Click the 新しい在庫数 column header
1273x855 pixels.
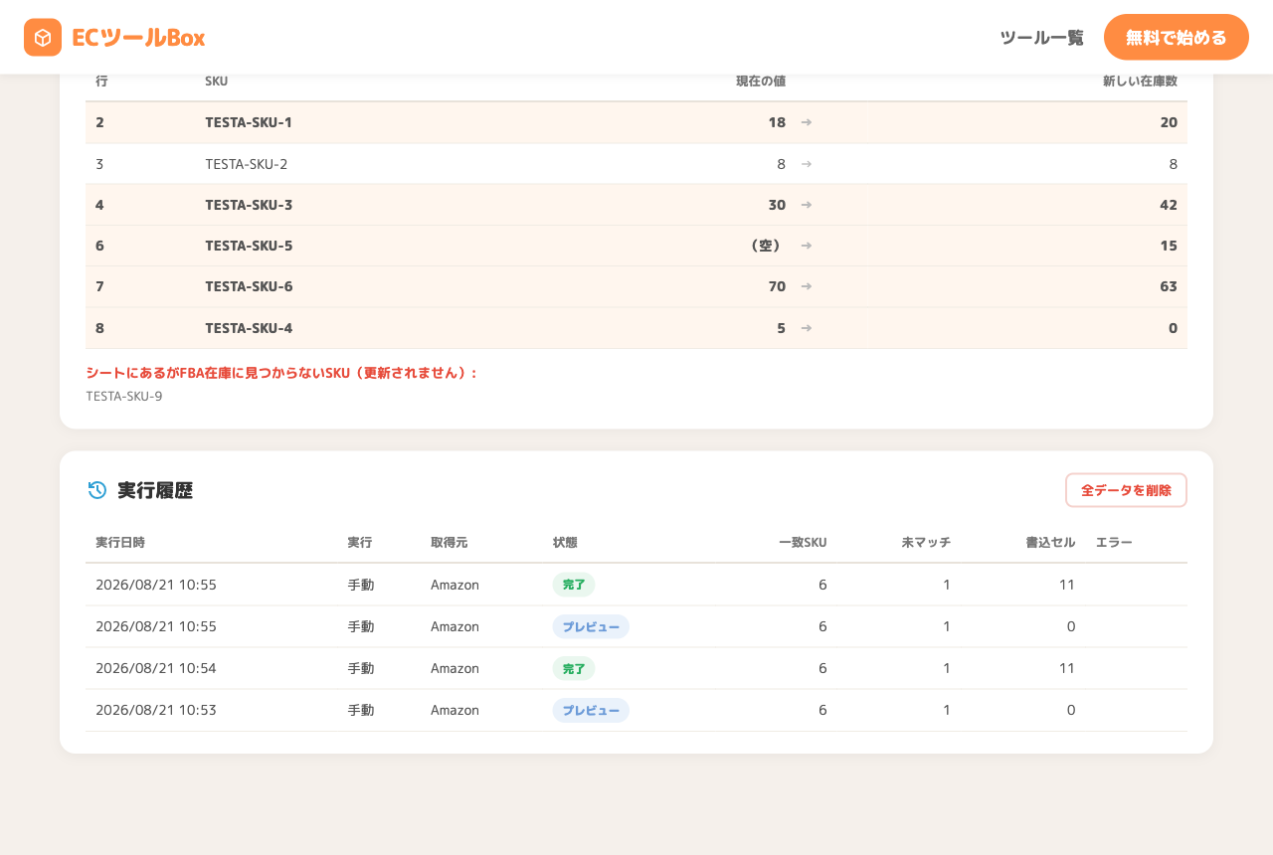pos(1140,81)
